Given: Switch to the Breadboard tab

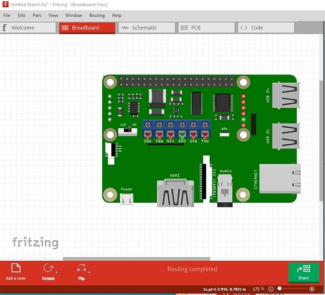Looking at the screenshot, I should click(x=87, y=28).
